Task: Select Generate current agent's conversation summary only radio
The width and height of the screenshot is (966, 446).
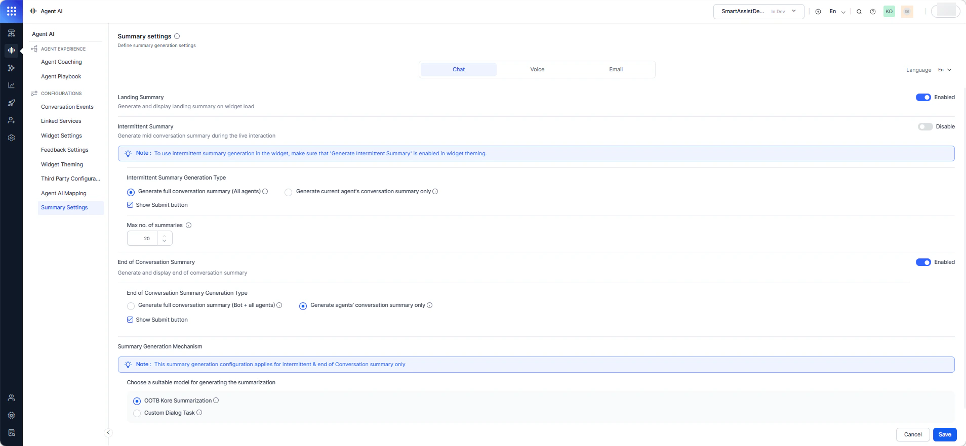Action: coord(289,192)
